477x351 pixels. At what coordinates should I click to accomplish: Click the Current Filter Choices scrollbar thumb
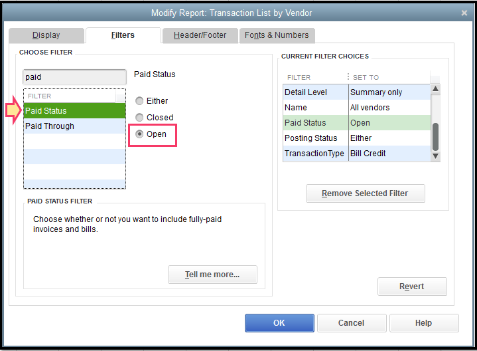(x=436, y=136)
